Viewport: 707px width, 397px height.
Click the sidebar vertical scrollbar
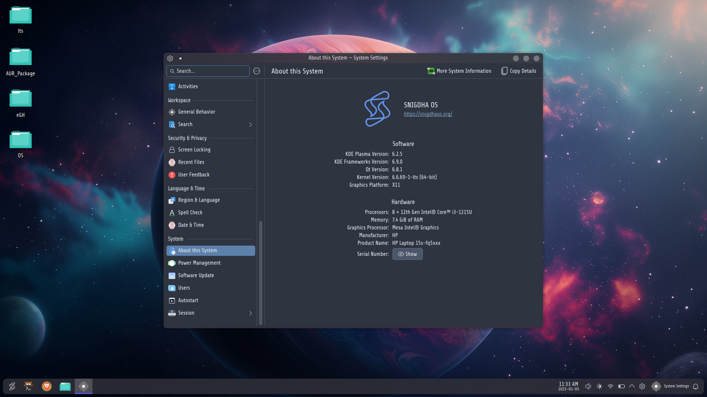[261, 273]
